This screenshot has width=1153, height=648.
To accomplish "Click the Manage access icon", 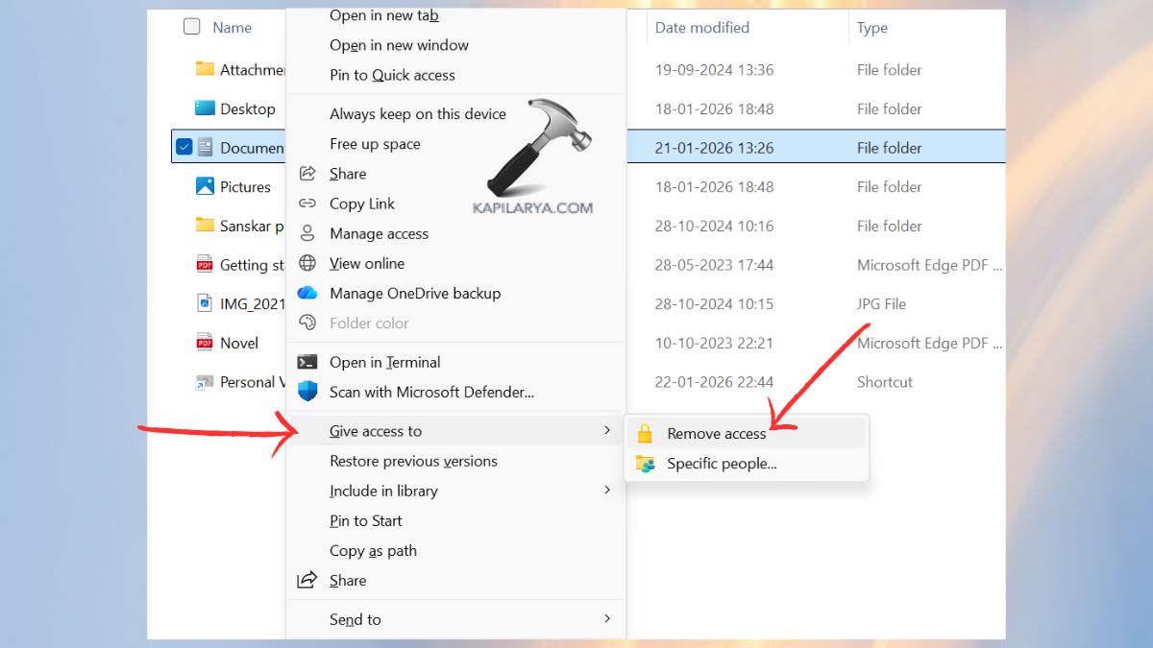I will tap(307, 233).
